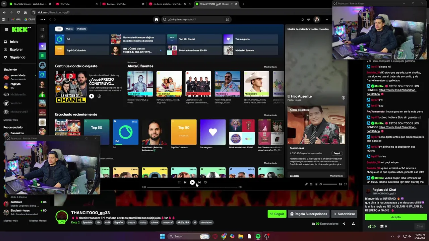This screenshot has height=241, width=429.
Task: Click Regala Suscripciones button
Action: [x=309, y=214]
